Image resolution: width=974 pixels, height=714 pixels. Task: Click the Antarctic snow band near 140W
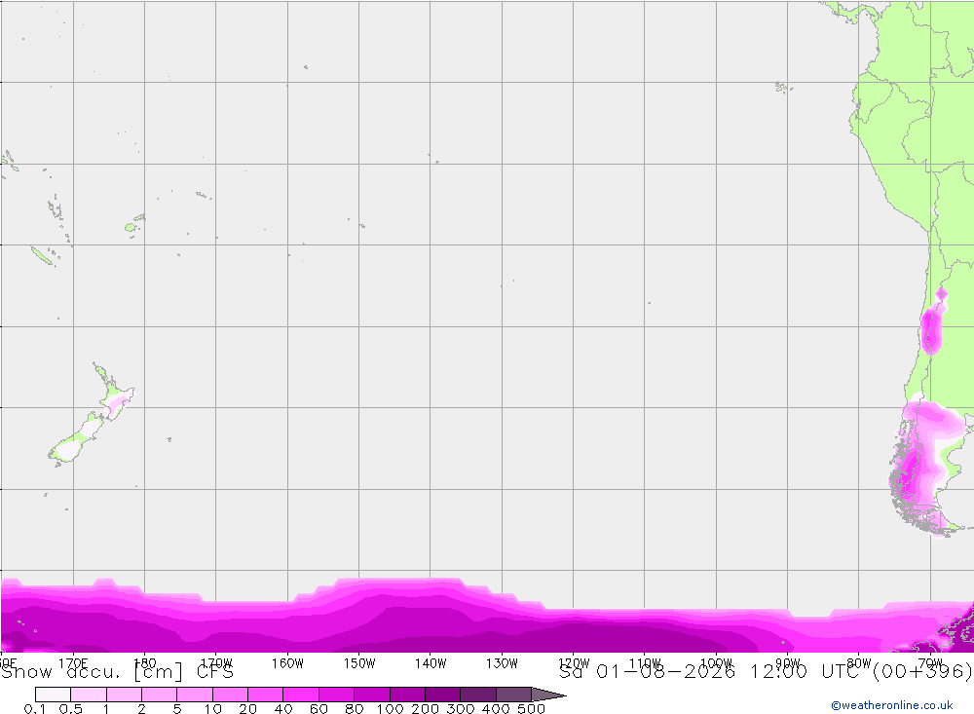point(431,616)
